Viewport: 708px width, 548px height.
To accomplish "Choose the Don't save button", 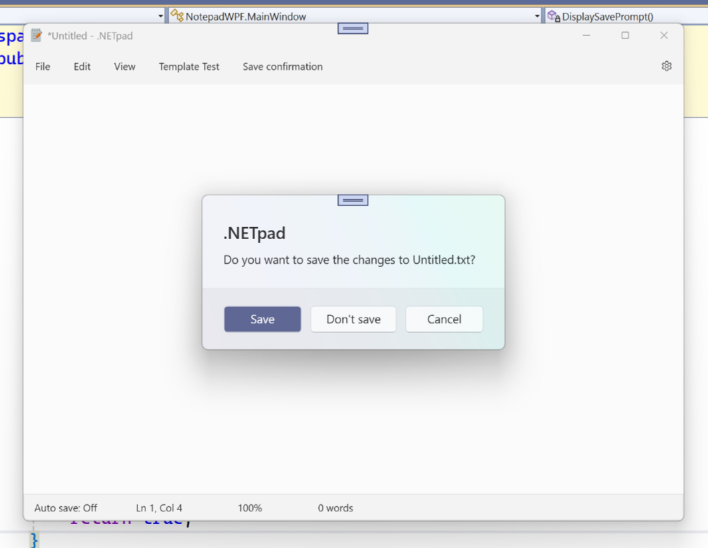I will 353,319.
